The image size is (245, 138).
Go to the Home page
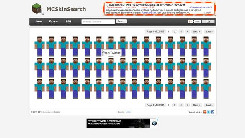38,21
